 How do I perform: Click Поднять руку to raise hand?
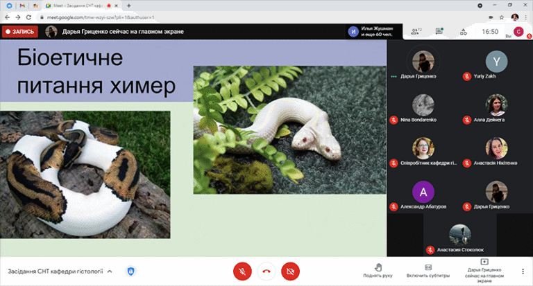[378, 270]
